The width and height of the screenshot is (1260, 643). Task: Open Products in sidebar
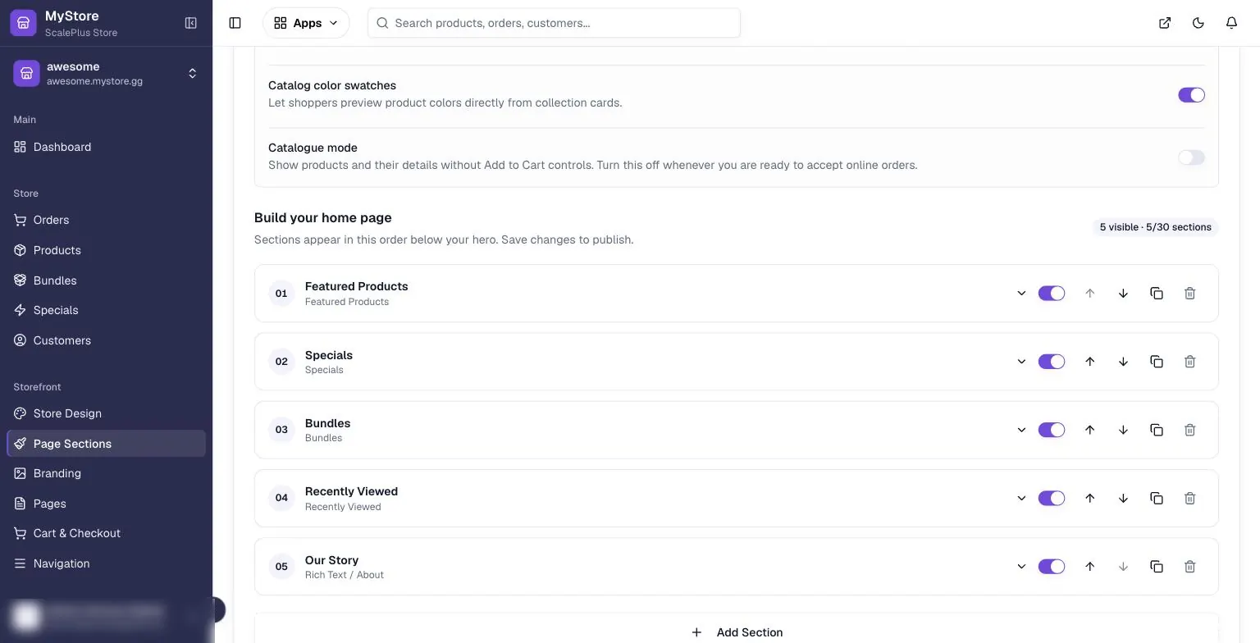(106, 250)
